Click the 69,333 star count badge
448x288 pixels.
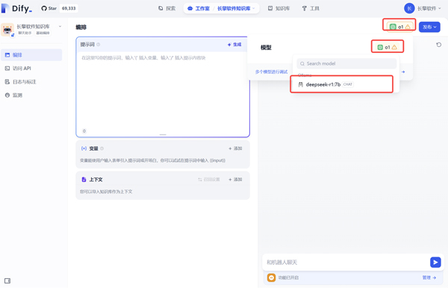(x=69, y=8)
